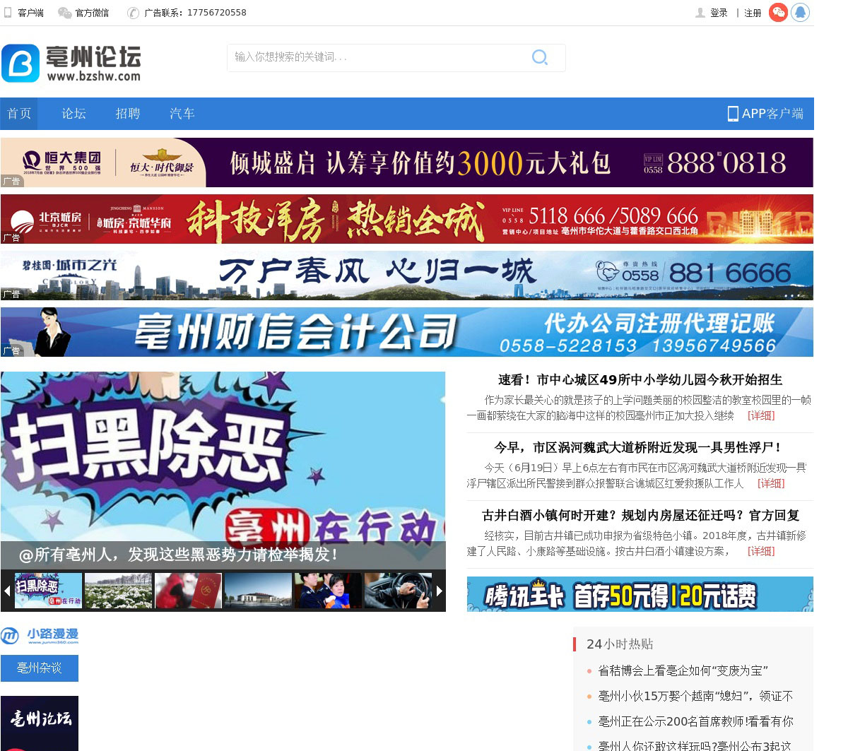848x751 pixels.
Task: Select the building exterior thumbnail
Action: (x=258, y=591)
